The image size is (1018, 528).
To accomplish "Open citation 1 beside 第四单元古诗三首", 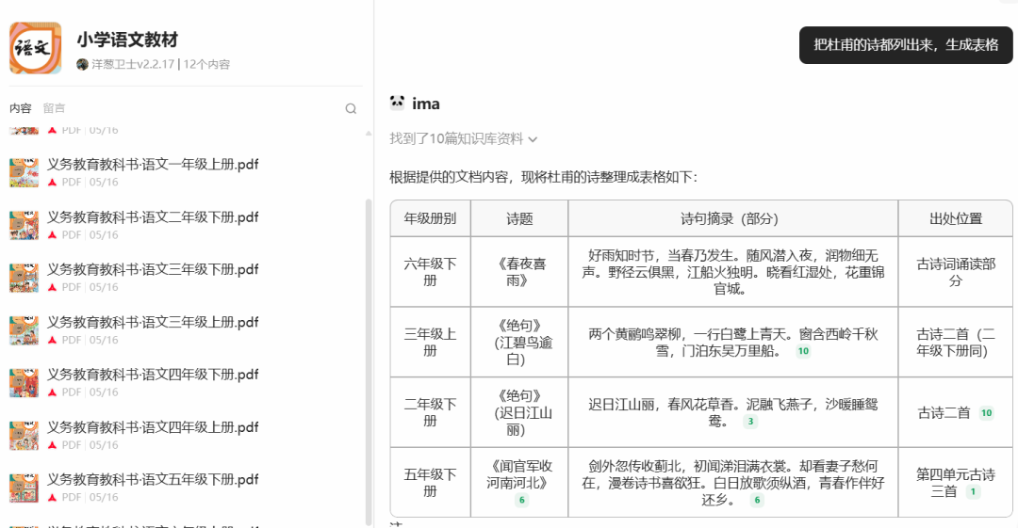I will [973, 491].
